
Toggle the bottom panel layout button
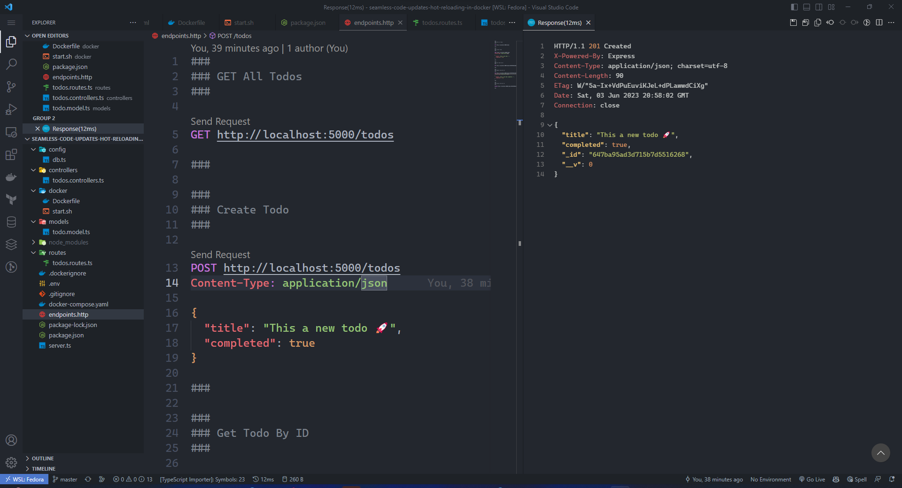807,7
